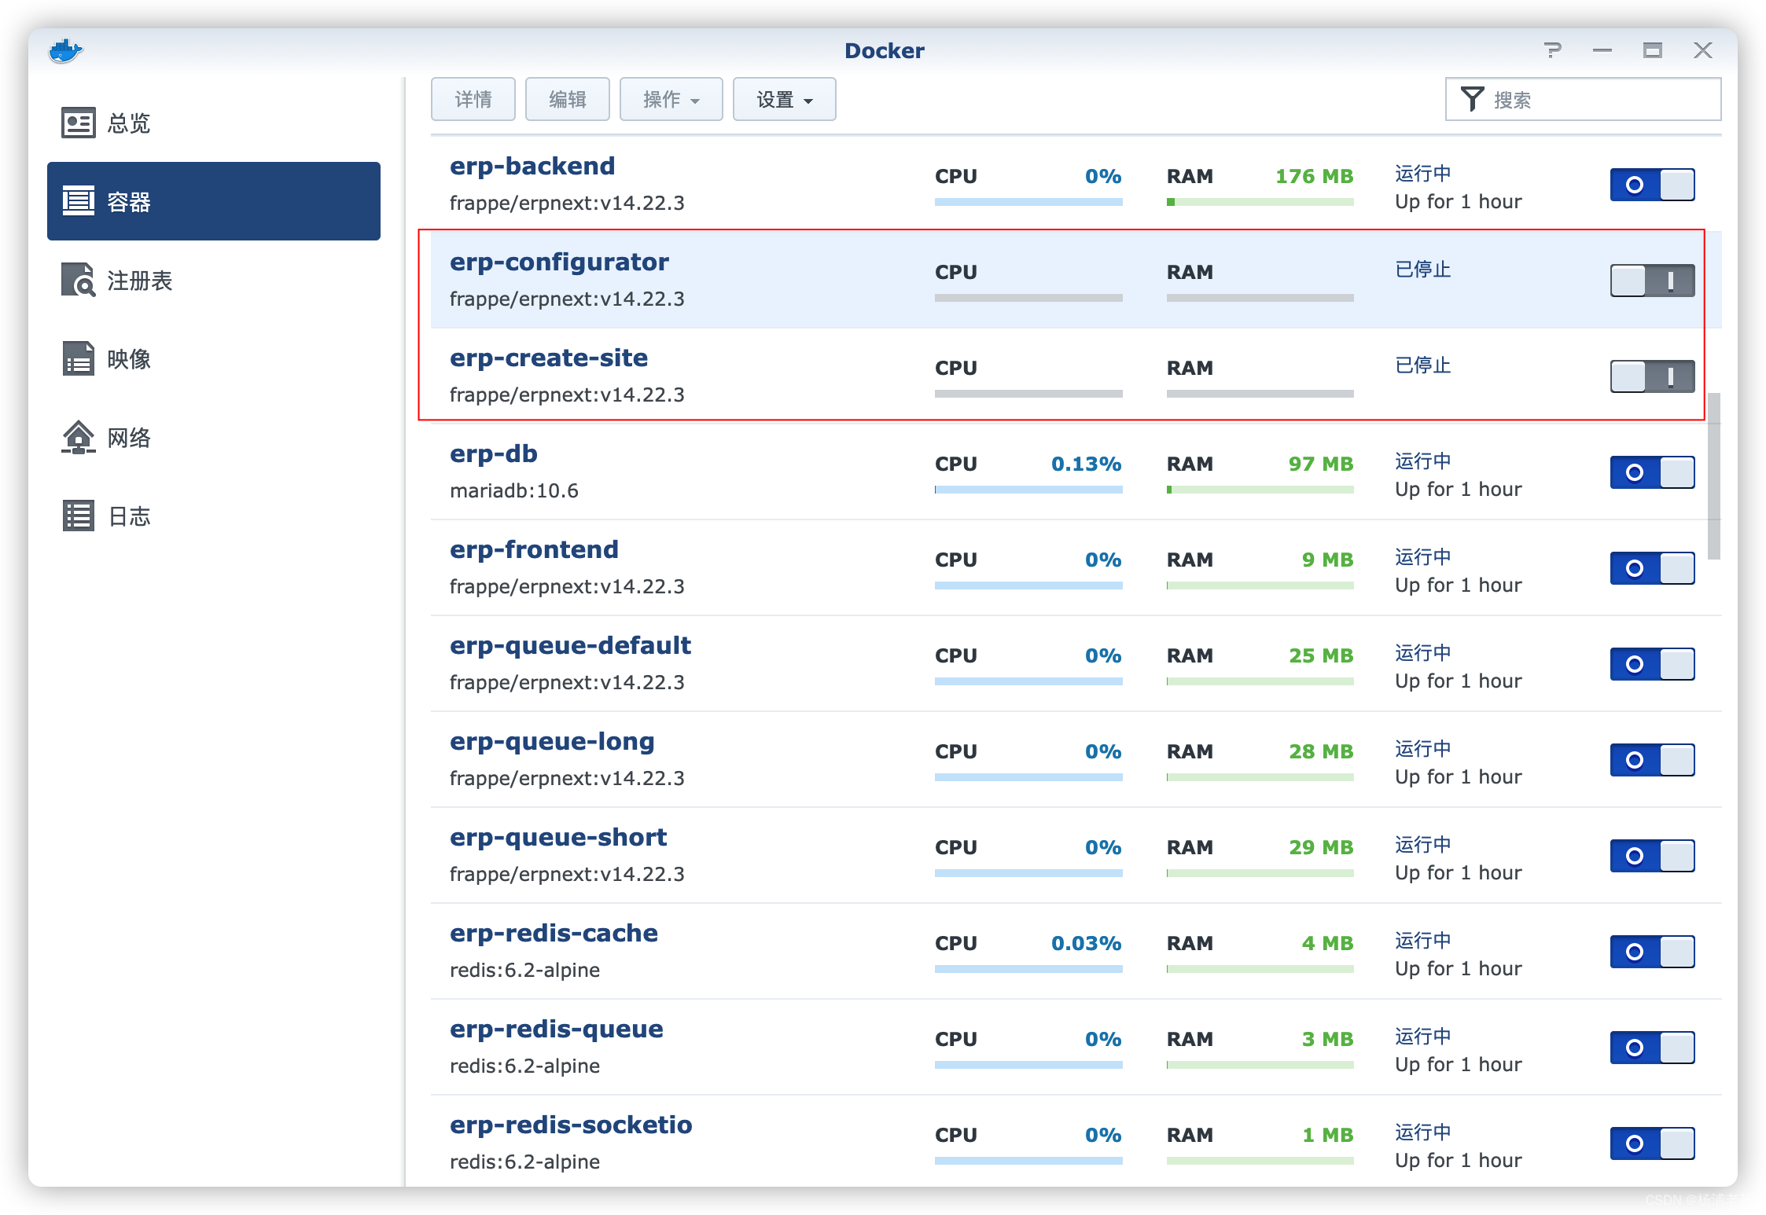Click the Docker whale logo icon
1766x1215 pixels.
pos(65,51)
